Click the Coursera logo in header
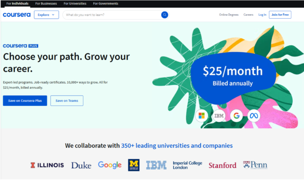304x182 pixels. pos(17,15)
